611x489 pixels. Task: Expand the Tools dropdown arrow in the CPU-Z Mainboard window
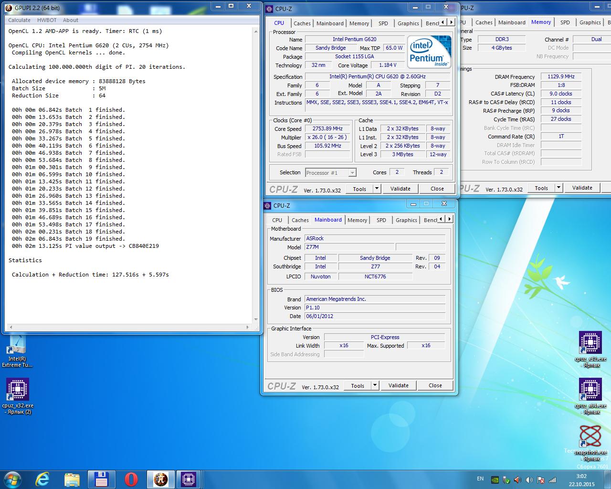[x=375, y=385]
